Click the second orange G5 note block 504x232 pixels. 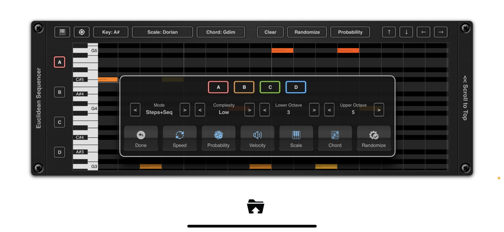348,51
